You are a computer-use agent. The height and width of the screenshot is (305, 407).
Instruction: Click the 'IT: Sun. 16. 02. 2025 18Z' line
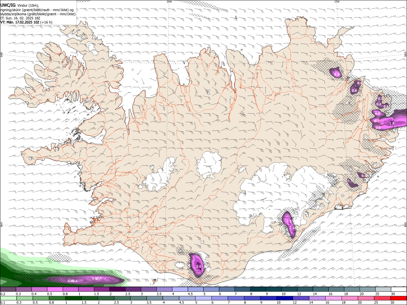[20, 18]
